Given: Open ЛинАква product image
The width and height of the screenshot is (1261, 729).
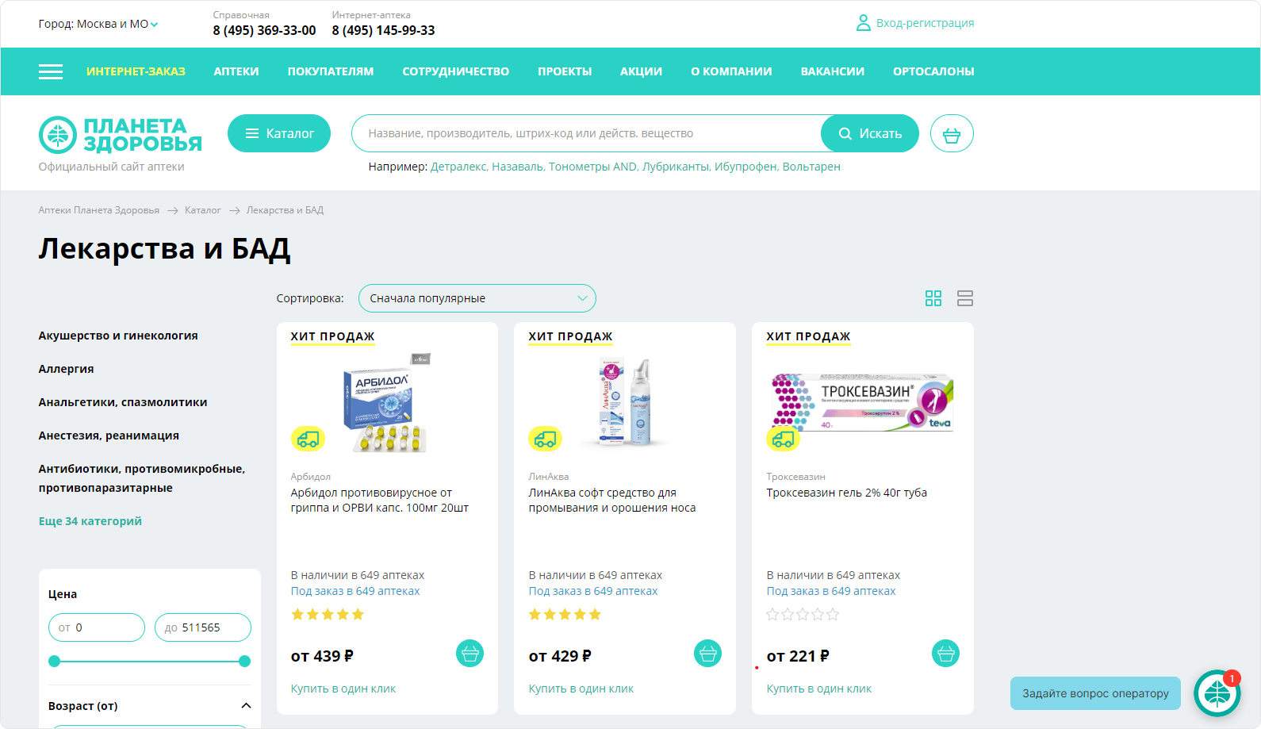Looking at the screenshot, I should [625, 402].
